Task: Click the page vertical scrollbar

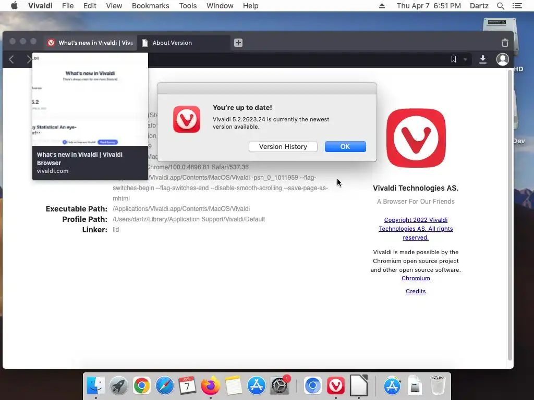Action: [x=510, y=215]
